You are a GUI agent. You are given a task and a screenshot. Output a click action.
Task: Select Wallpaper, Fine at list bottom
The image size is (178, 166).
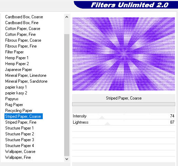[x=18, y=157]
